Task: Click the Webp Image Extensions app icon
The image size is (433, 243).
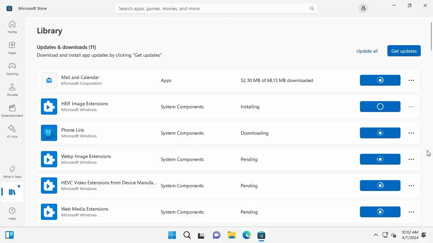Action: click(49, 159)
